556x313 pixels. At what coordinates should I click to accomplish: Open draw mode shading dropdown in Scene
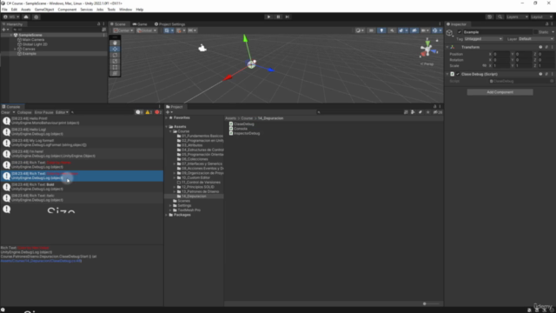coord(360,30)
